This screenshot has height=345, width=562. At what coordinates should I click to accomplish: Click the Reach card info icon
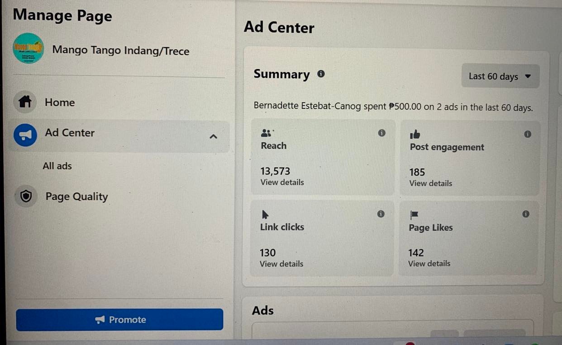(x=382, y=133)
